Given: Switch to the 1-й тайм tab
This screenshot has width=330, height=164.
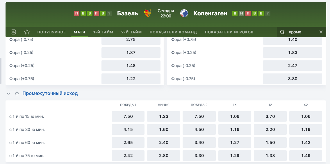Looking at the screenshot, I should coord(103,32).
